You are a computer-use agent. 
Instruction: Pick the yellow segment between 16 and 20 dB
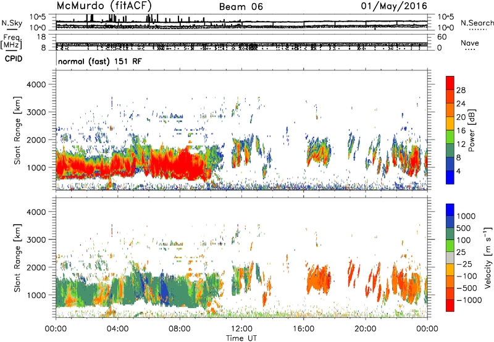coord(450,123)
